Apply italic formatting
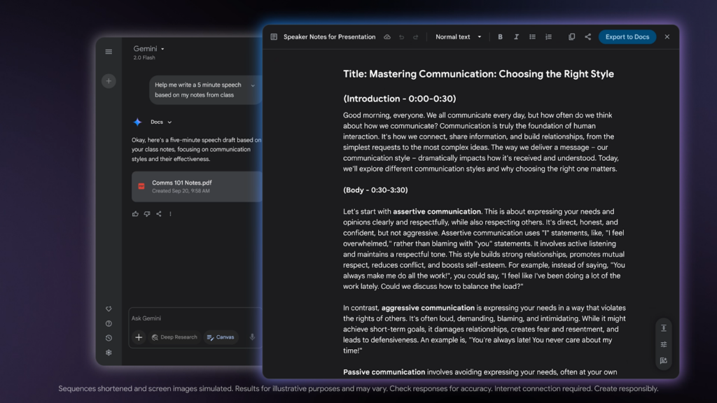 pos(516,37)
